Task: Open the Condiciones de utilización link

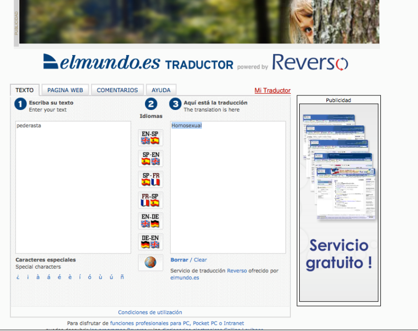Action: tap(150, 312)
